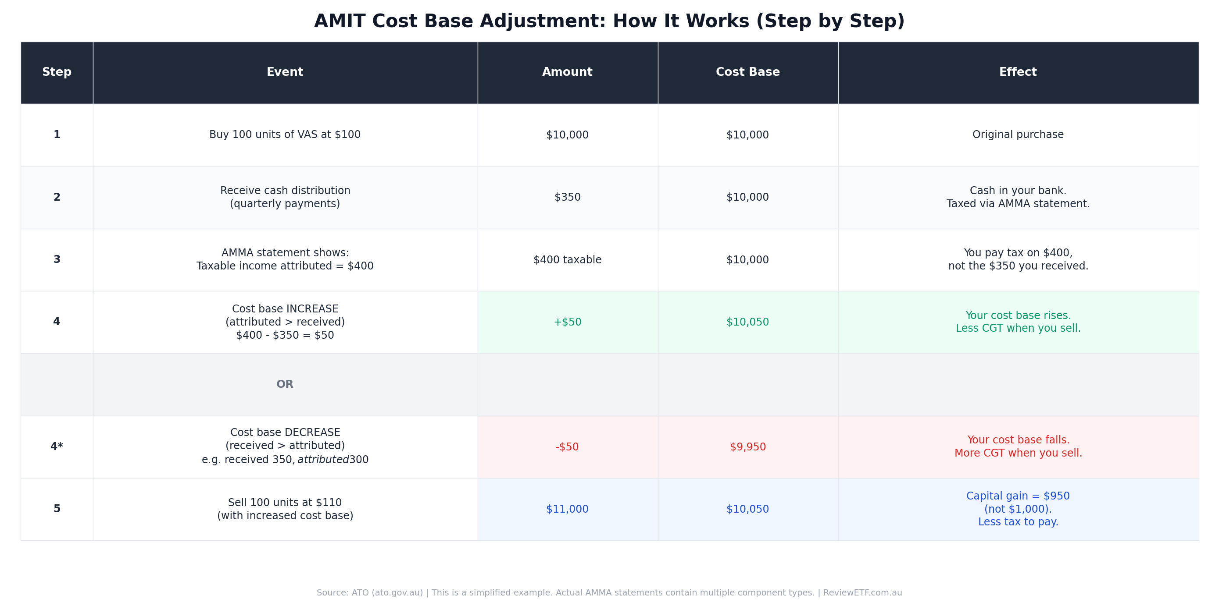
Task: Click the source footnote text
Action: click(x=609, y=593)
